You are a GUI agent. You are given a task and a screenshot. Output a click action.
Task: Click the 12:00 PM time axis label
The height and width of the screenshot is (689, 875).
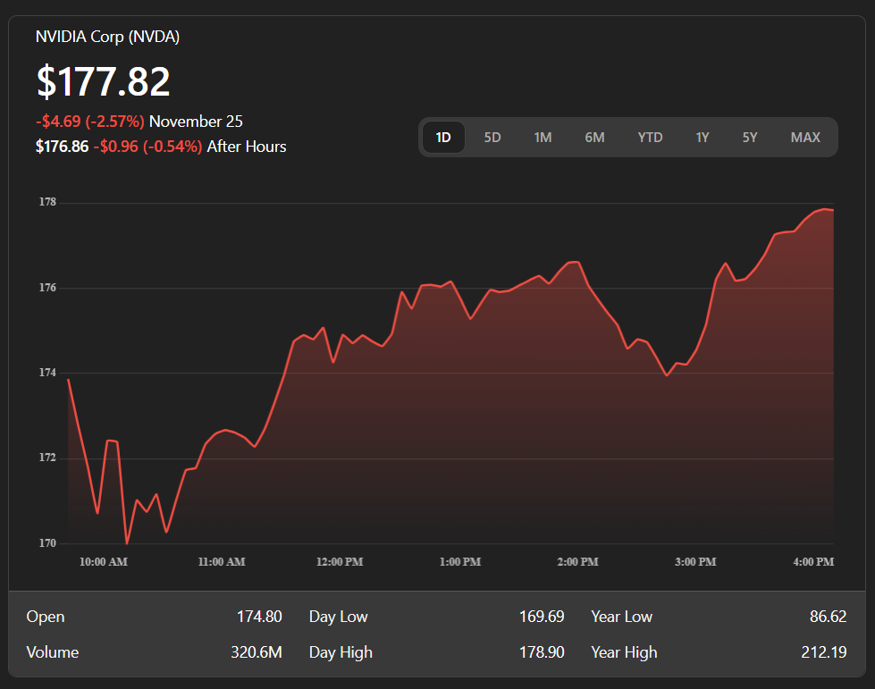(340, 562)
